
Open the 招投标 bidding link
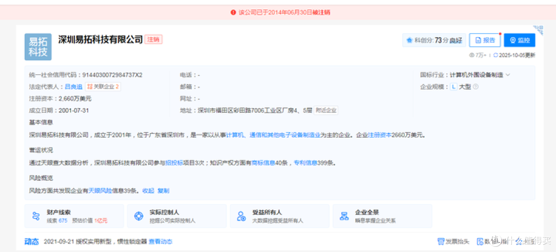174,163
